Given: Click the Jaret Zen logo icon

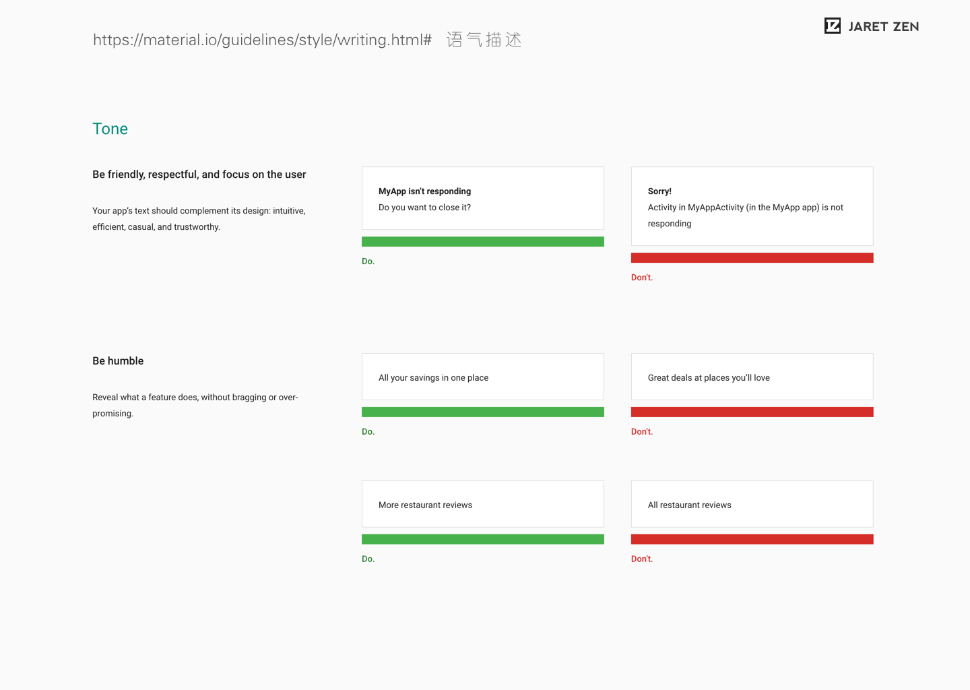Looking at the screenshot, I should coord(833,26).
